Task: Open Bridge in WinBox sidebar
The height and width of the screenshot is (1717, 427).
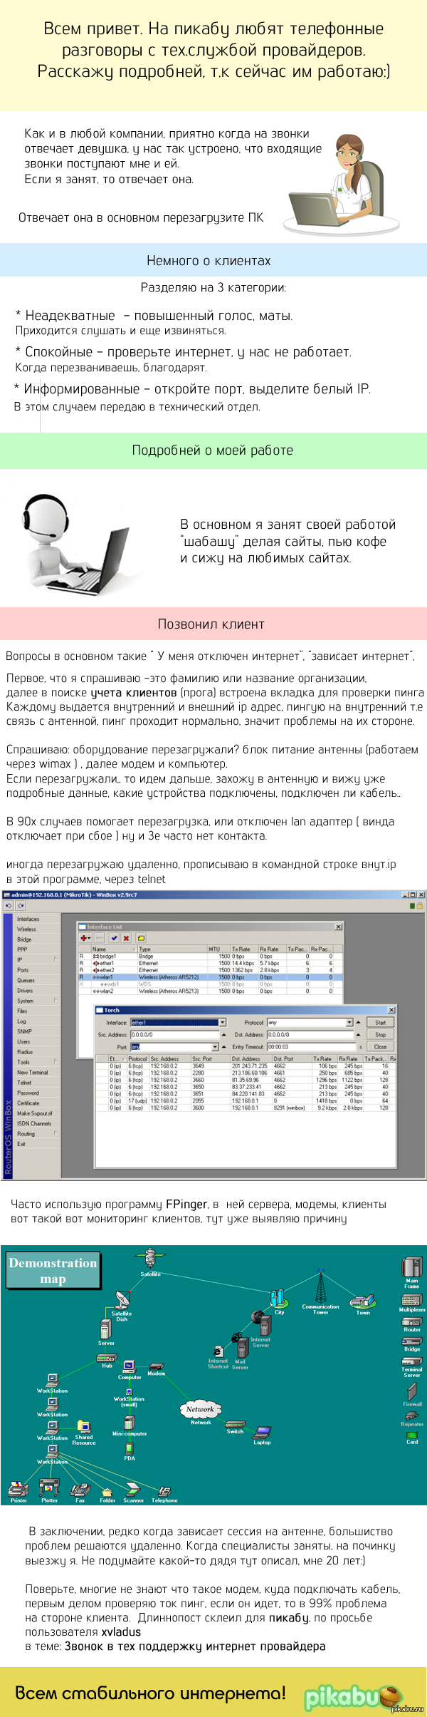Action: click(x=24, y=939)
